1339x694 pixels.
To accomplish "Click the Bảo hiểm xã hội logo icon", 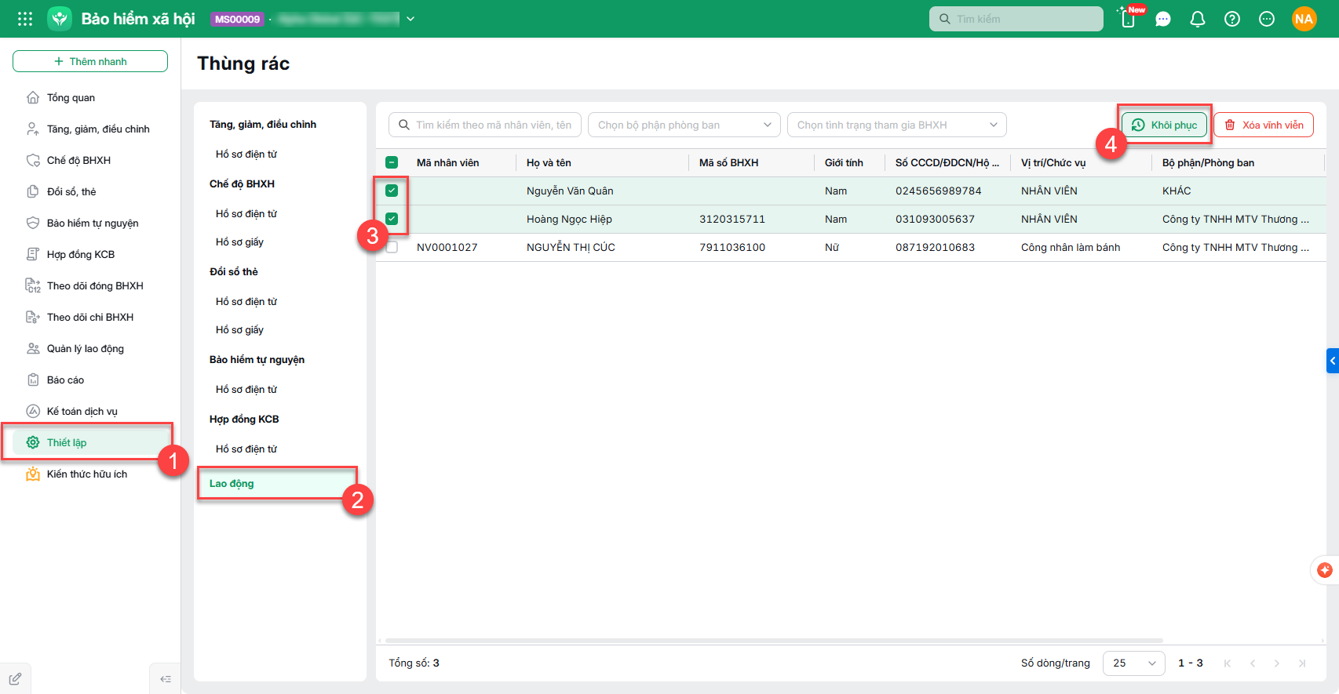I will pos(60,19).
